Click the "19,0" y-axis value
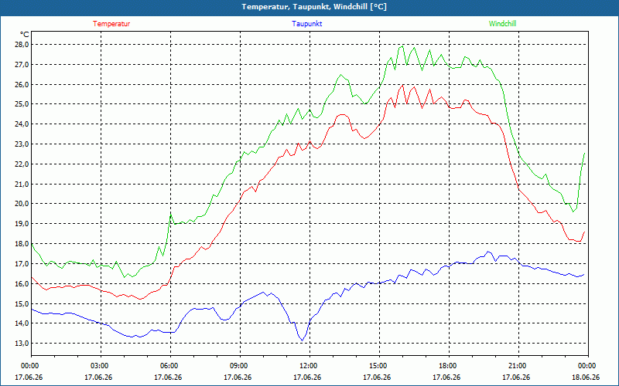 pyautogui.click(x=22, y=224)
